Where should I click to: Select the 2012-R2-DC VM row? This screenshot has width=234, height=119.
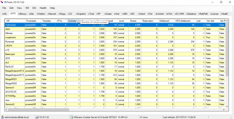(x=115, y=92)
